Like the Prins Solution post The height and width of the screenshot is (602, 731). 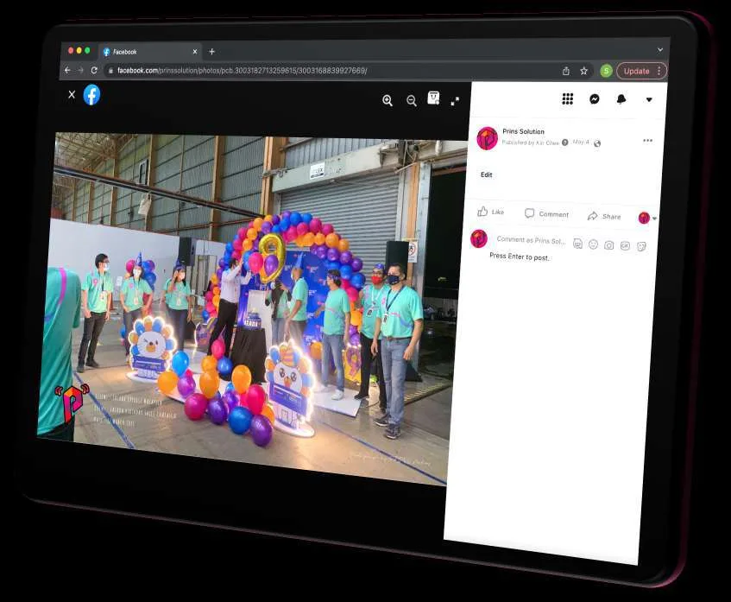(x=490, y=212)
